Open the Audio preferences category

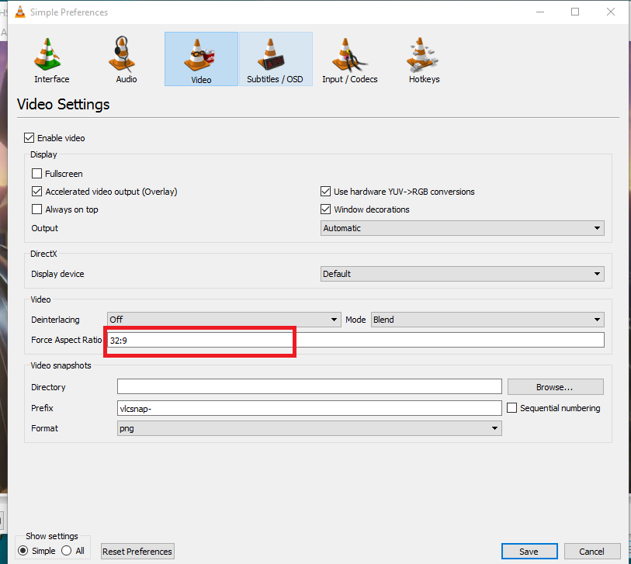click(x=127, y=60)
